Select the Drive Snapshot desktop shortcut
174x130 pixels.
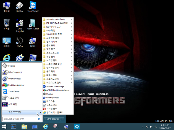(x=20, y=26)
